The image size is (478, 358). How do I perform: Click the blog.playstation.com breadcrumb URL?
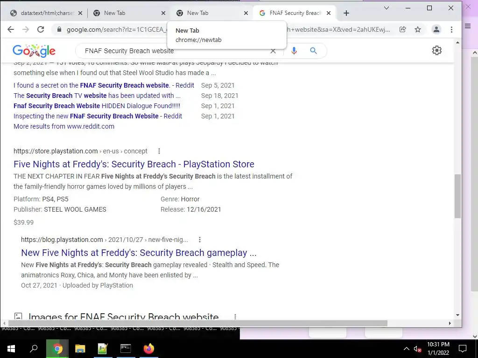click(x=105, y=240)
